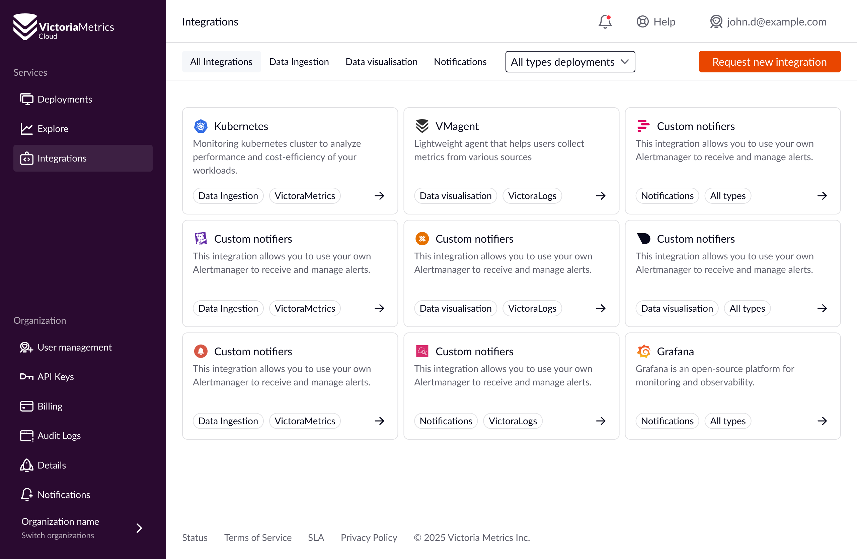857x559 pixels.
Task: Click the arrow on the Grafana card
Action: 822,421
